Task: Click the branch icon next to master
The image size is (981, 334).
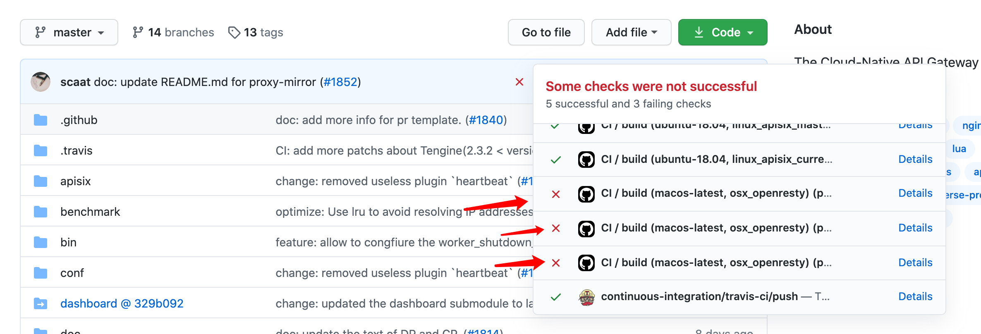Action: coord(40,32)
